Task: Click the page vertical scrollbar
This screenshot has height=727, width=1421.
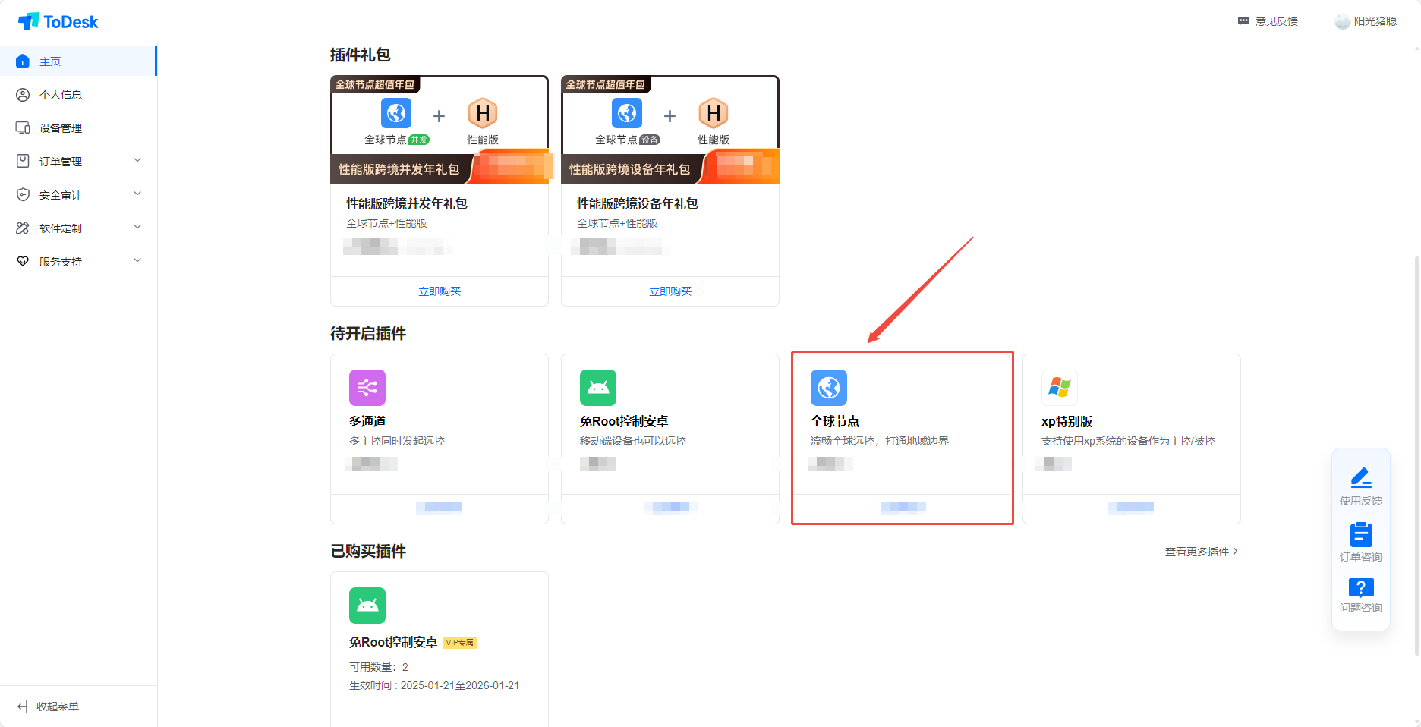Action: pyautogui.click(x=1416, y=455)
